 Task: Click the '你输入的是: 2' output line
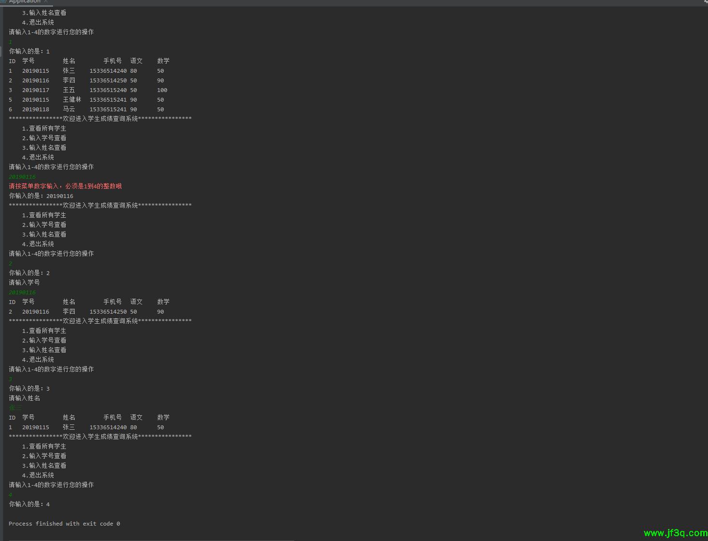[29, 273]
